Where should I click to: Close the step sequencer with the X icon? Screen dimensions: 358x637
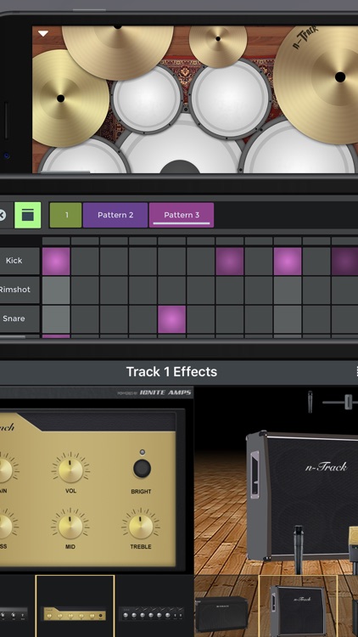pyautogui.click(x=2, y=215)
